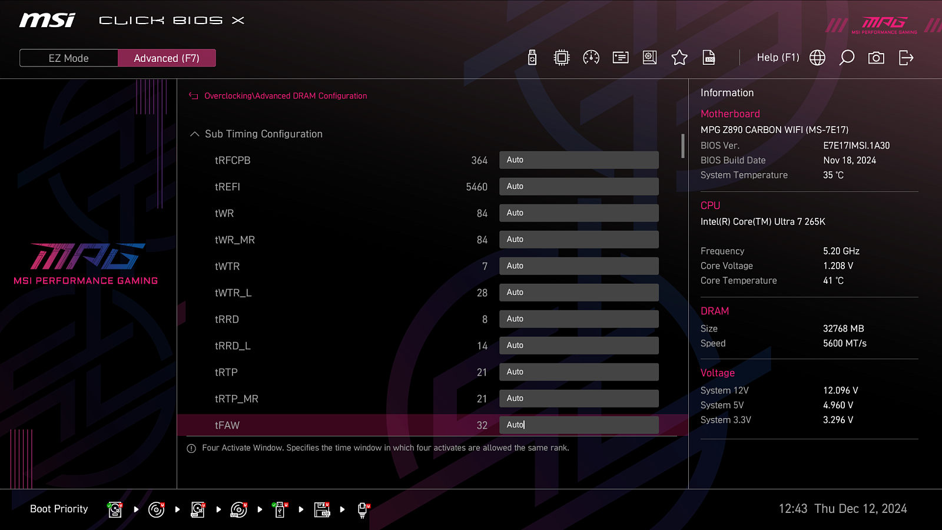The width and height of the screenshot is (942, 530).
Task: Select the tFAW row label
Action: (x=227, y=425)
